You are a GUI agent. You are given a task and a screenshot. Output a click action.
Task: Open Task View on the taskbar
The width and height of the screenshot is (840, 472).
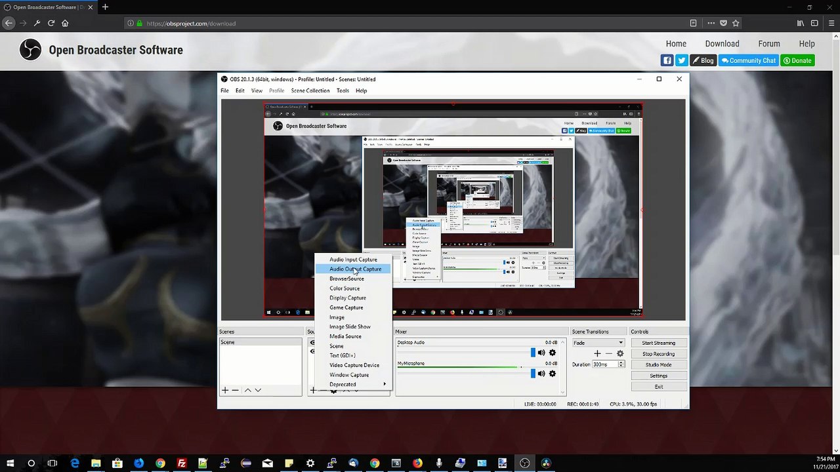(52, 463)
